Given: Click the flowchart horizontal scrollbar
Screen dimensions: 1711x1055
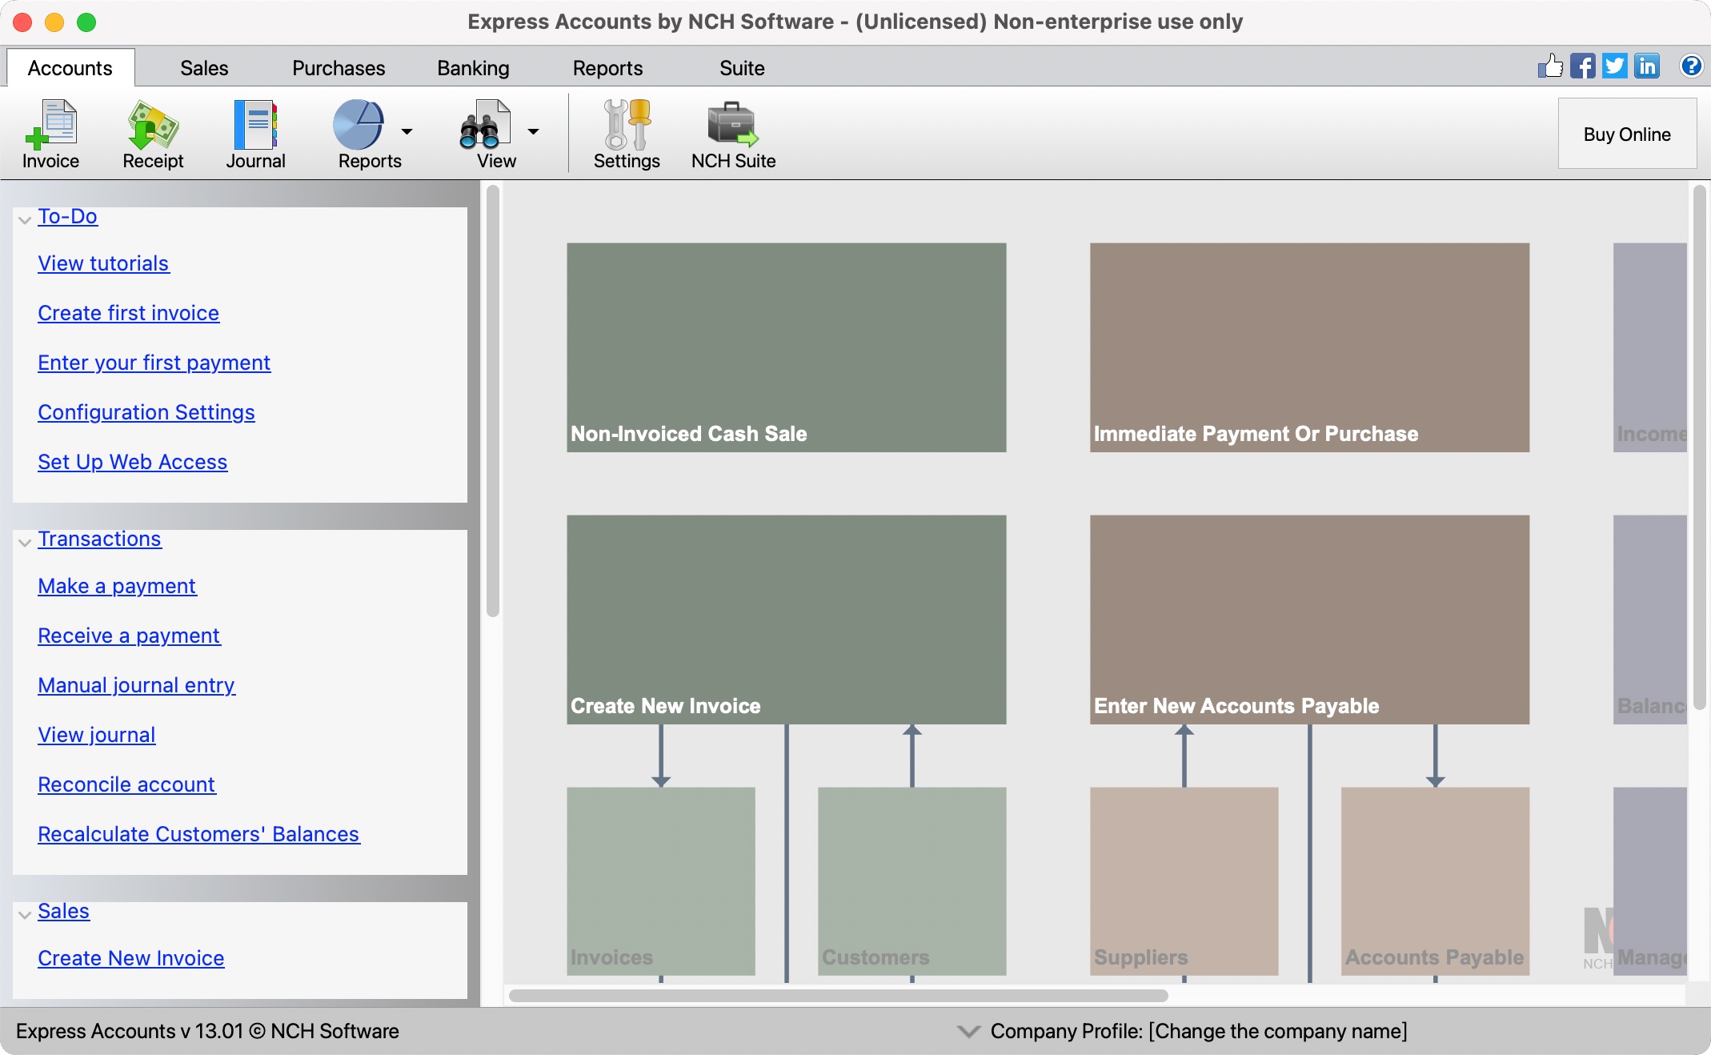Looking at the screenshot, I should pyautogui.click(x=839, y=996).
